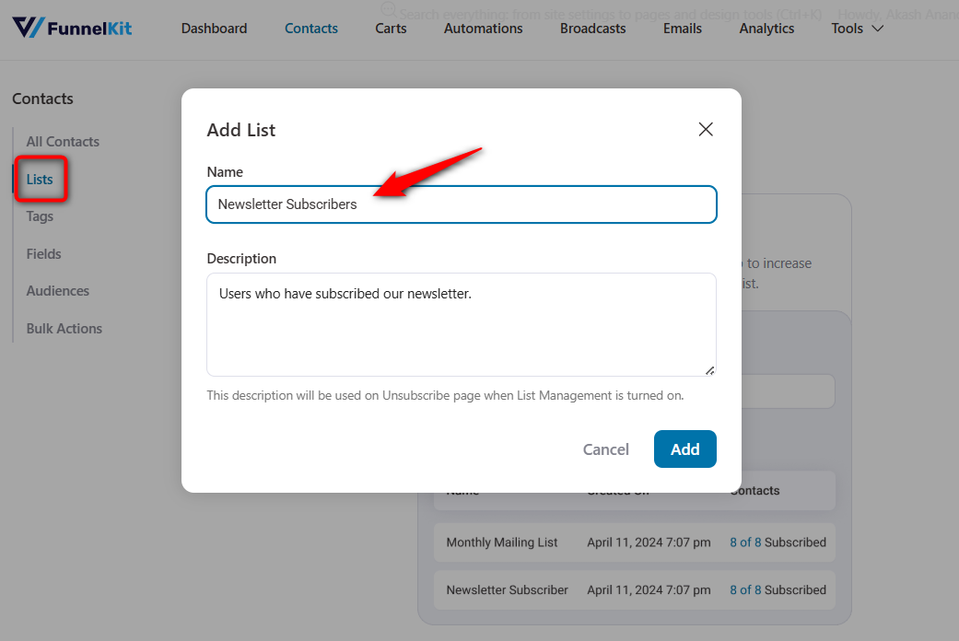Expand the Howdy, Akash account menu
Image resolution: width=959 pixels, height=641 pixels.
coord(893,14)
